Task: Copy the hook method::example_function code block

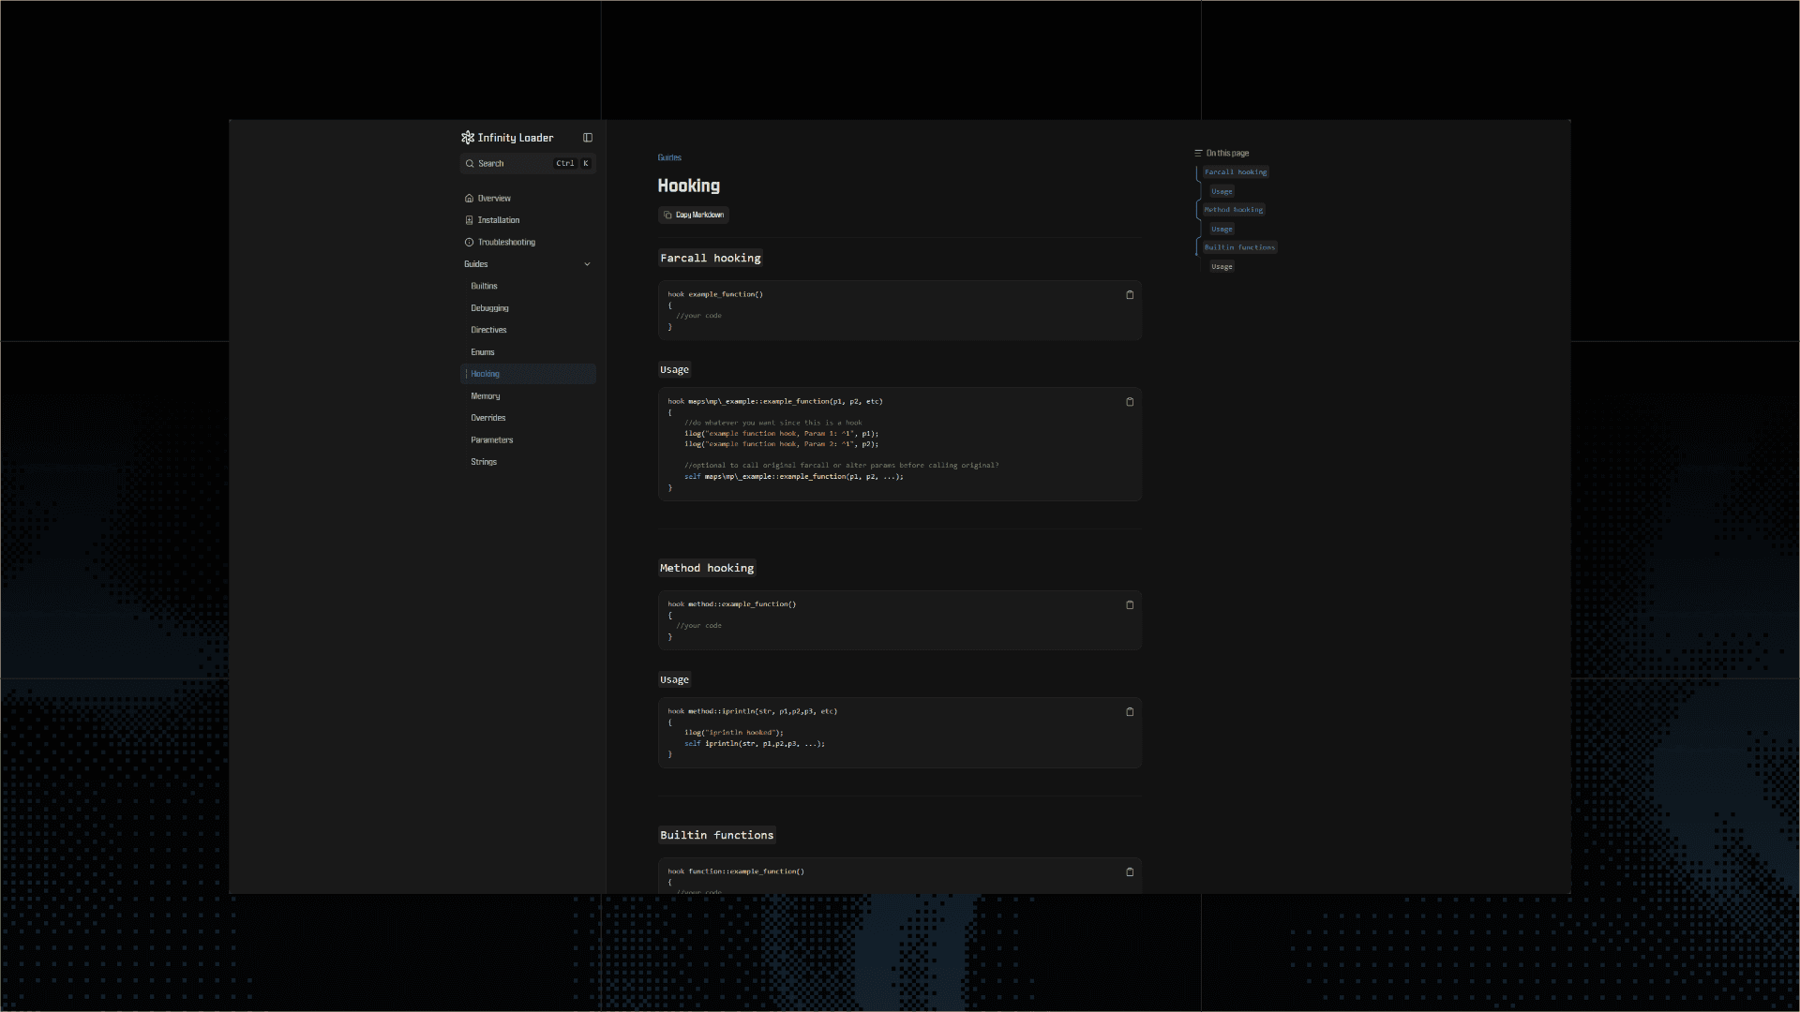Action: tap(1130, 605)
